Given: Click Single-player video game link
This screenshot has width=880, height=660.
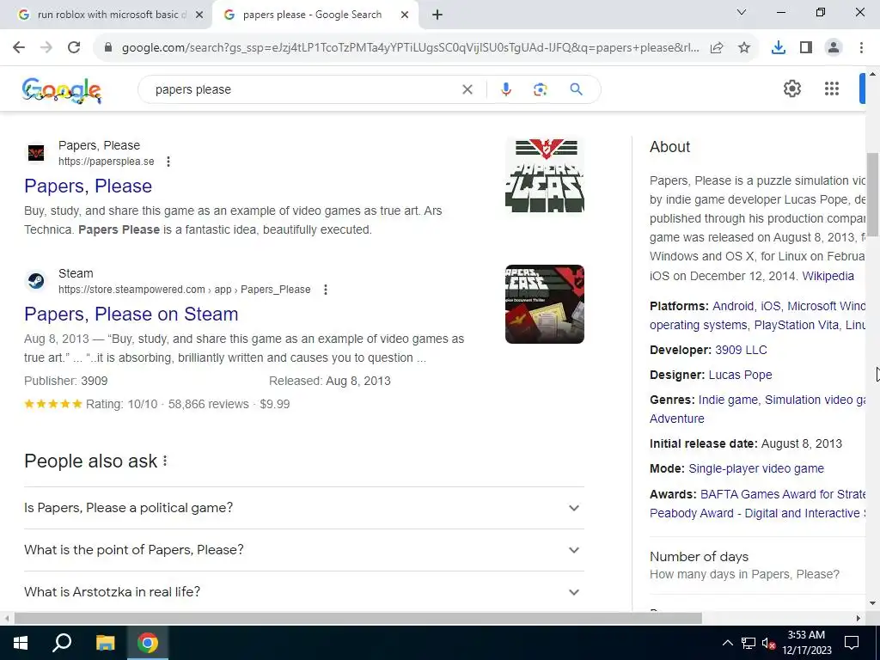Looking at the screenshot, I should [756, 468].
